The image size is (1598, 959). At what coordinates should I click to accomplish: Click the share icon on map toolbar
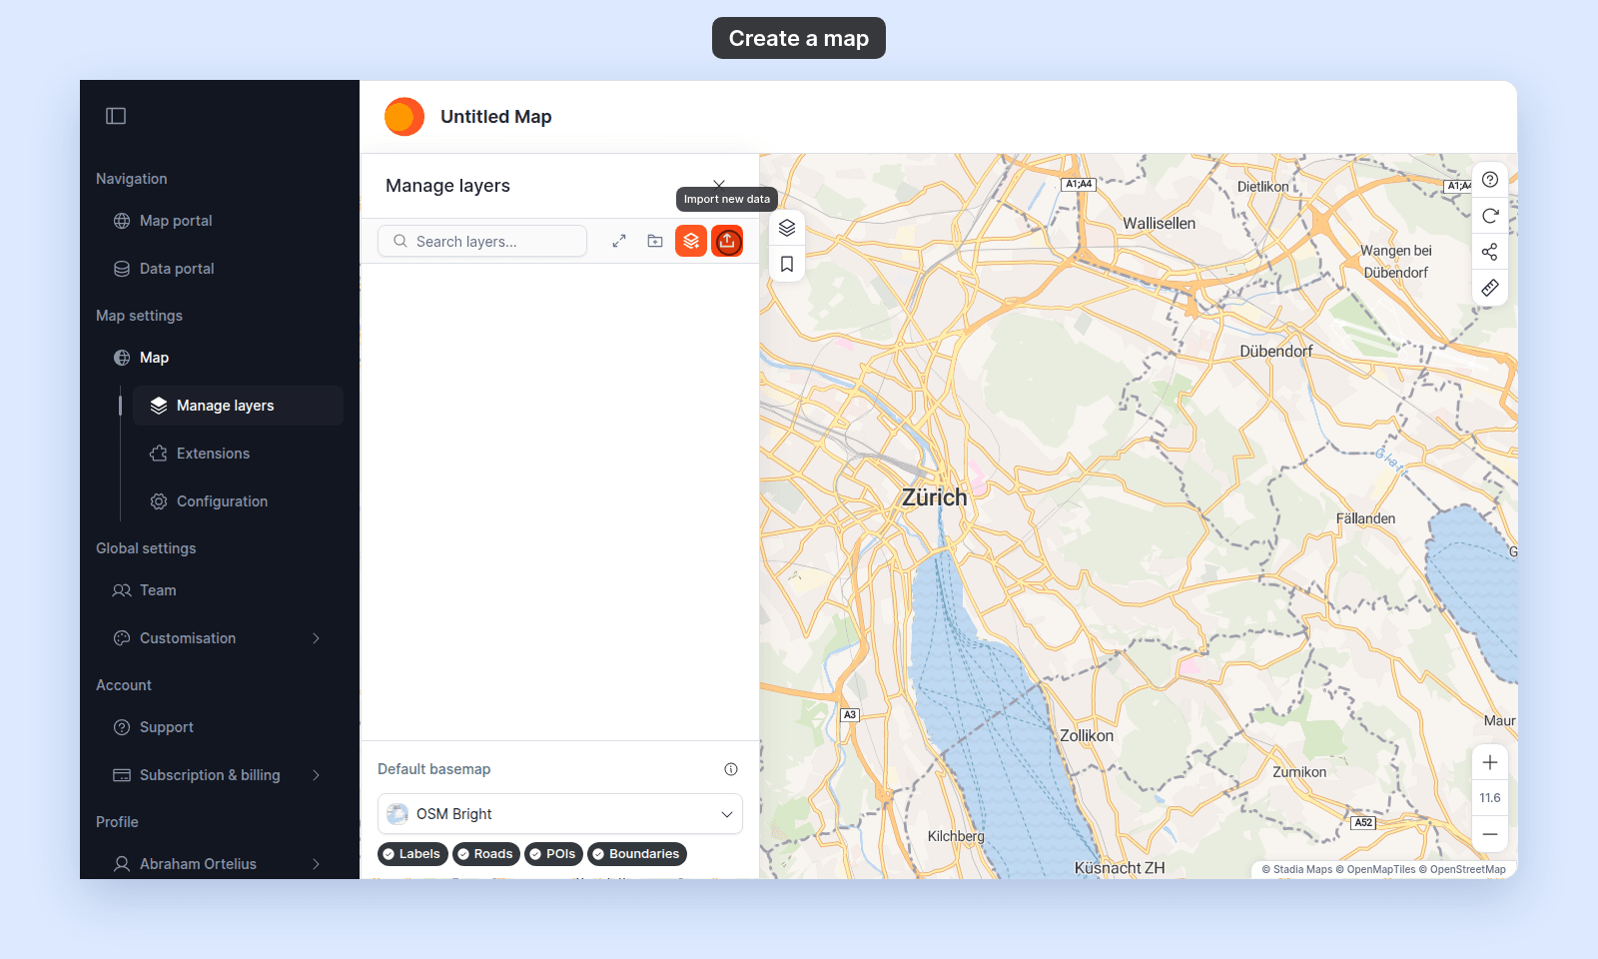coord(1490,252)
